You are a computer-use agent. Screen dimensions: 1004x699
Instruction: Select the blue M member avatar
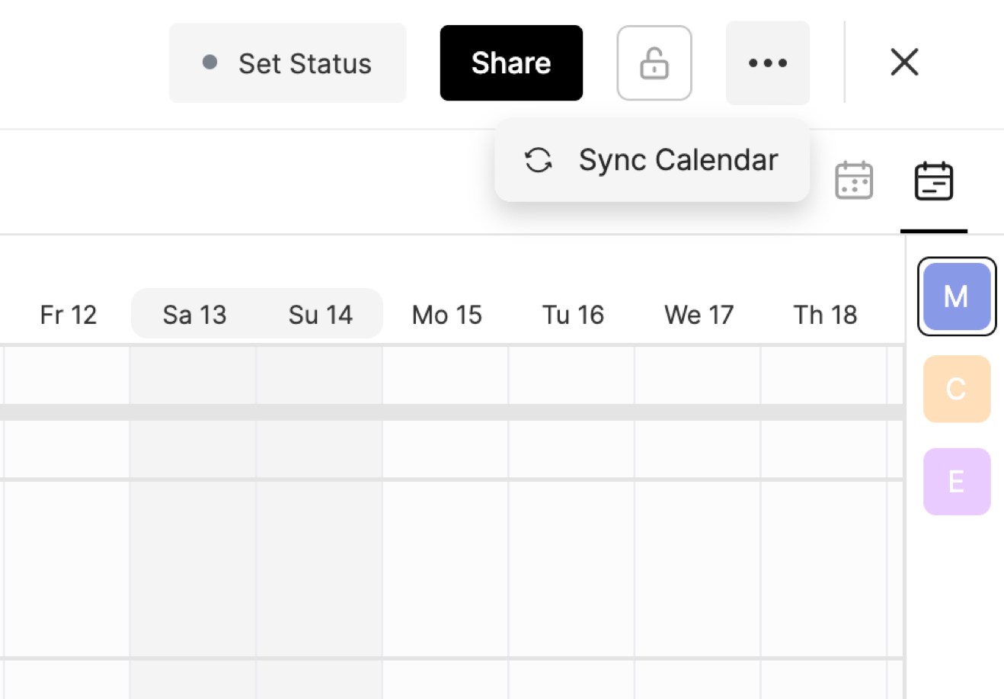(957, 297)
